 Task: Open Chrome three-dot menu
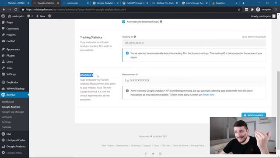[276, 10]
